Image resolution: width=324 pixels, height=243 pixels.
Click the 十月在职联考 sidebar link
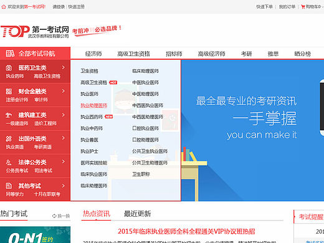click(x=47, y=194)
